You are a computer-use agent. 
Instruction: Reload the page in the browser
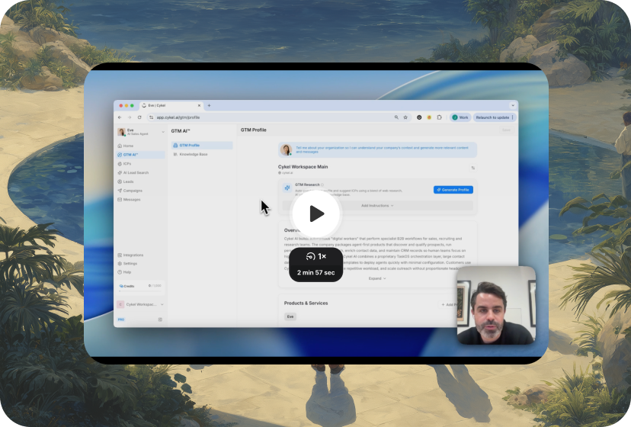(x=139, y=117)
